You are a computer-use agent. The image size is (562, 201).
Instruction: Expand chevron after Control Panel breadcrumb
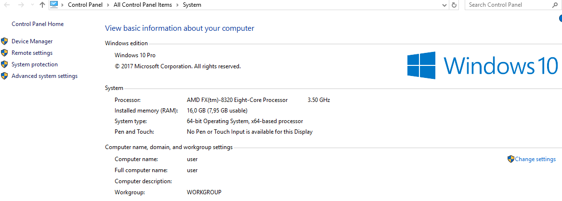108,5
